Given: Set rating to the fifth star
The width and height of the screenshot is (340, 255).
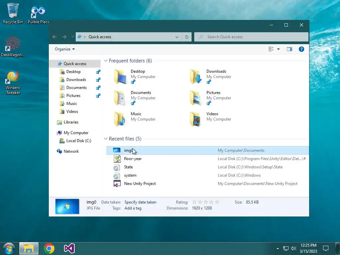Looking at the screenshot, I should coord(217,202).
